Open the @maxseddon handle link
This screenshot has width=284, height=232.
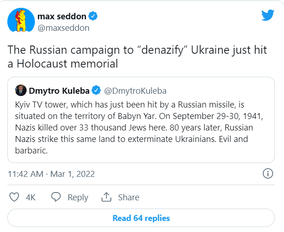[63, 28]
